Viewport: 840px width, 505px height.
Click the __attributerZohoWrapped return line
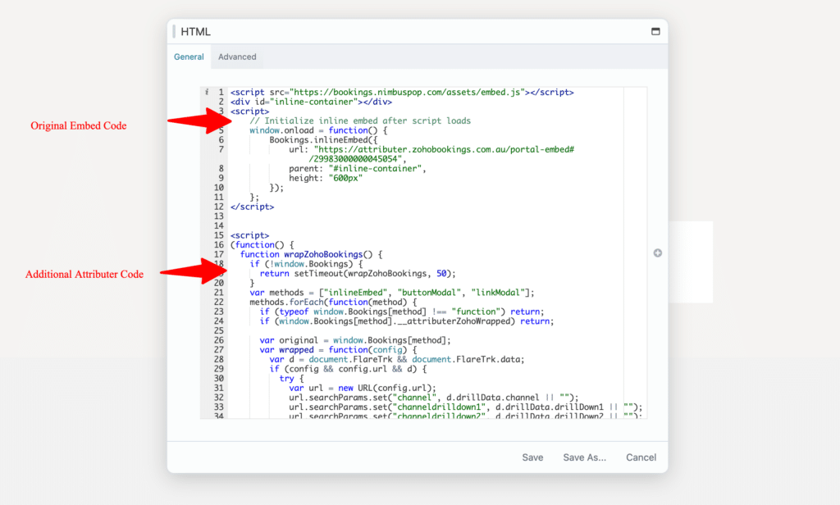tap(407, 321)
